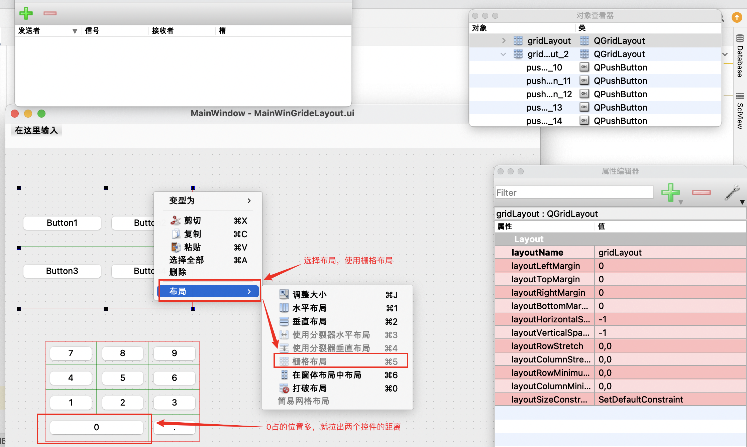Click the number 5 keypad button
This screenshot has width=747, height=447.
pyautogui.click(x=122, y=378)
